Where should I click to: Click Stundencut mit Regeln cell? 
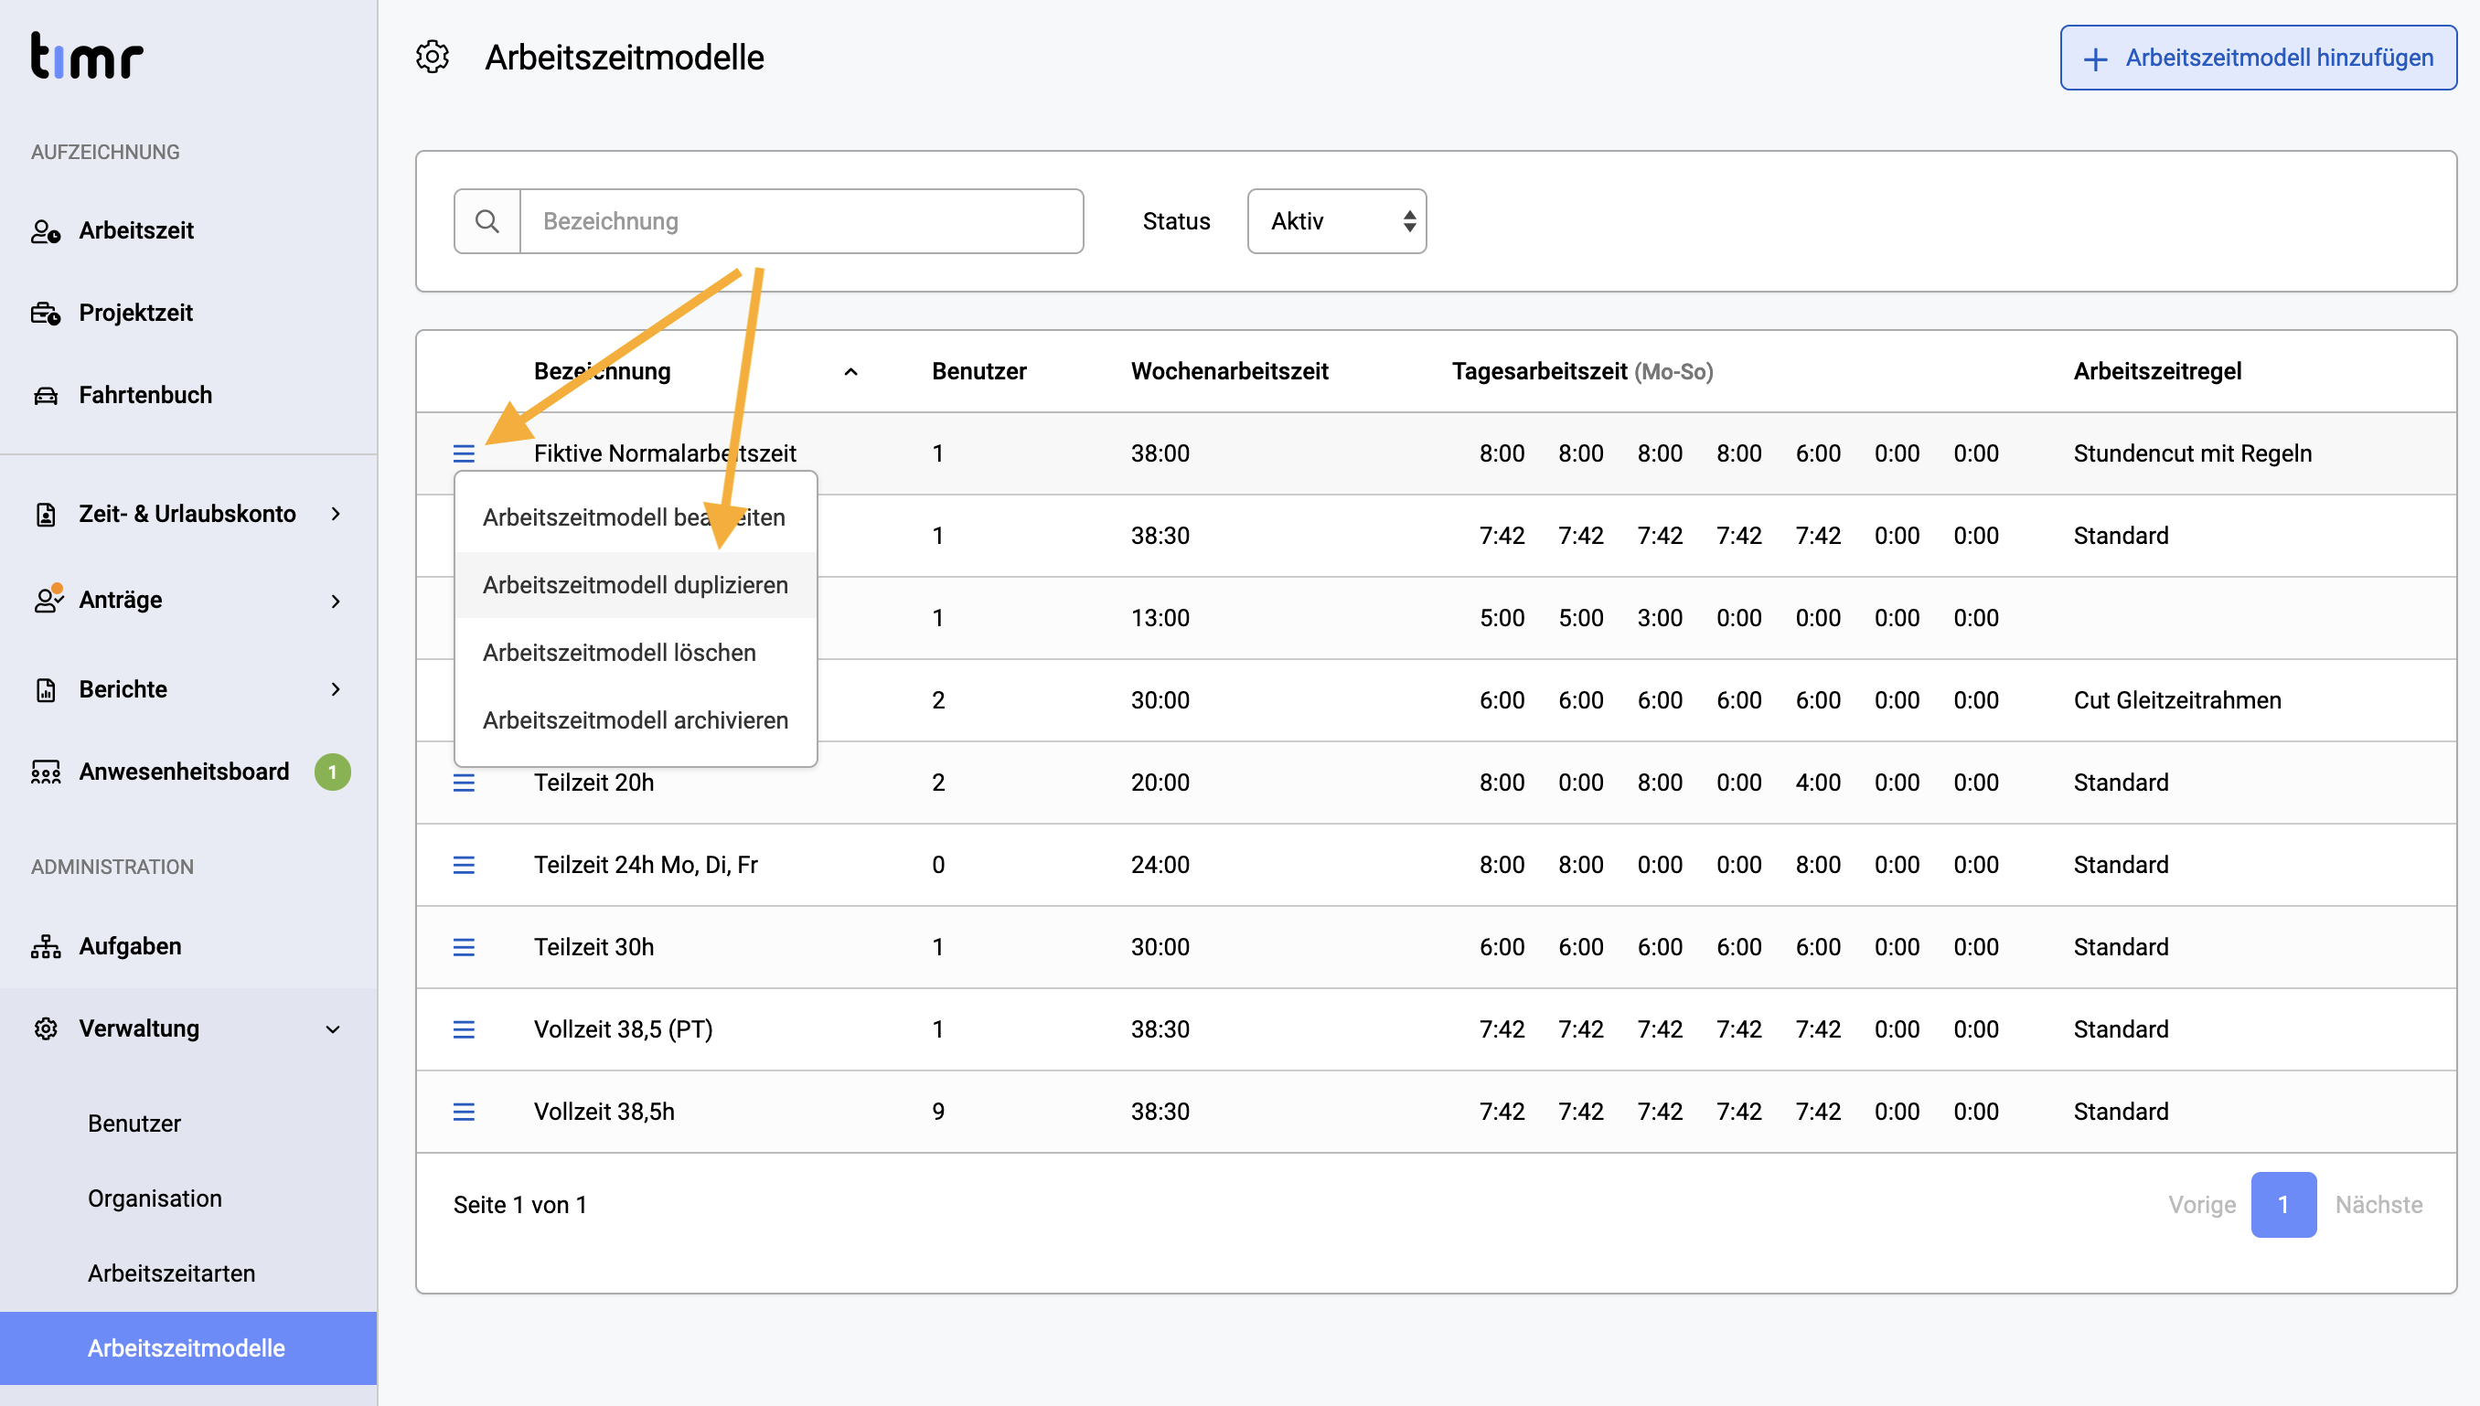click(2192, 453)
